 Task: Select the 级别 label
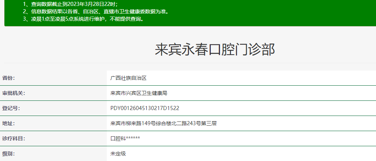(x=9, y=154)
